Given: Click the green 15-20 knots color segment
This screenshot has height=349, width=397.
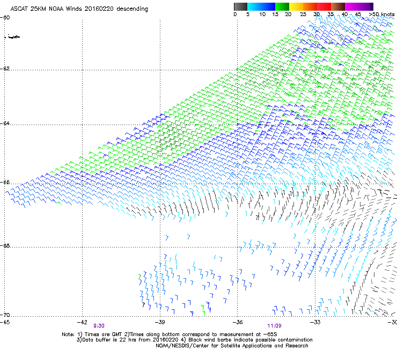Looking at the screenshot, I should (x=282, y=6).
